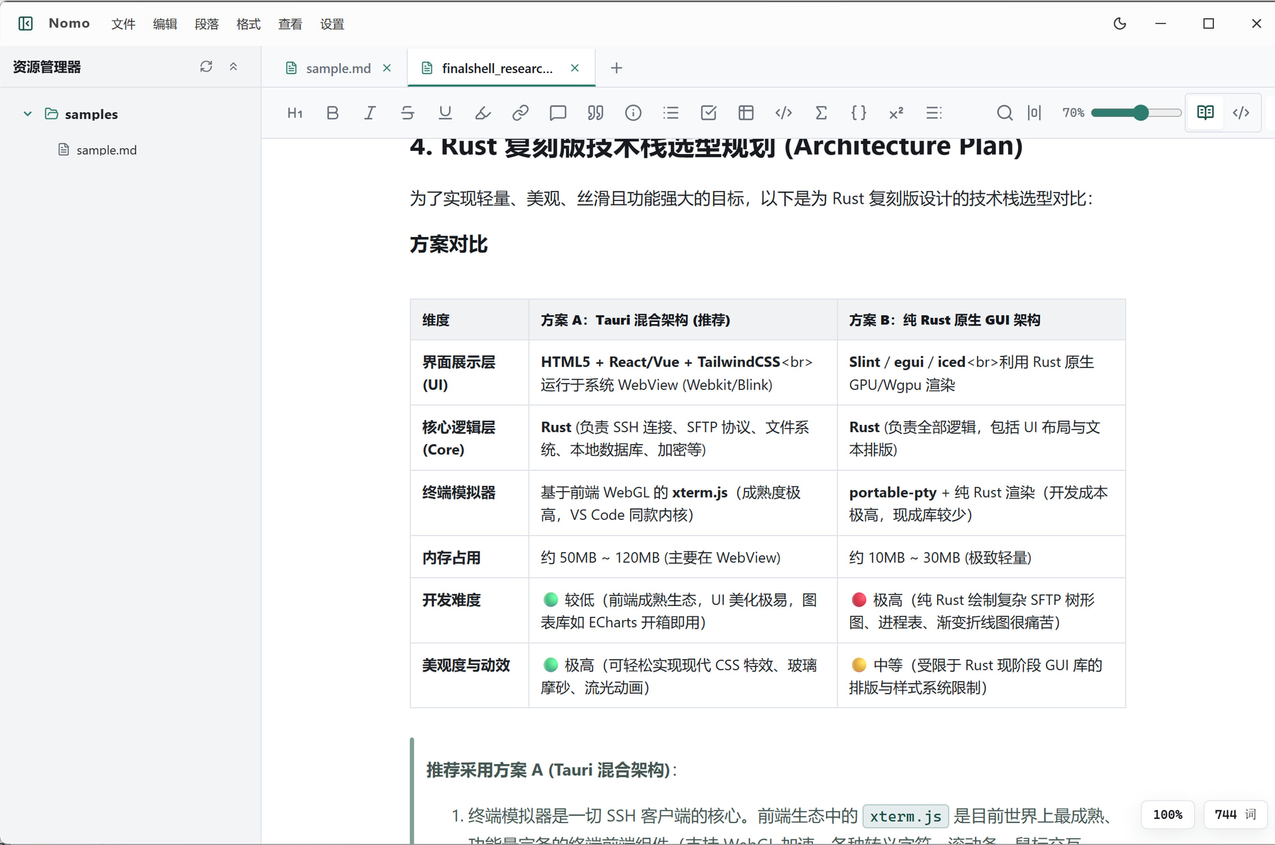Insert a comment with the speech bubble icon
The image size is (1275, 845).
click(558, 113)
